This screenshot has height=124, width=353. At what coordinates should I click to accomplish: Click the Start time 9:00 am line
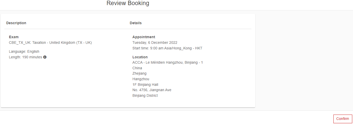point(167,48)
